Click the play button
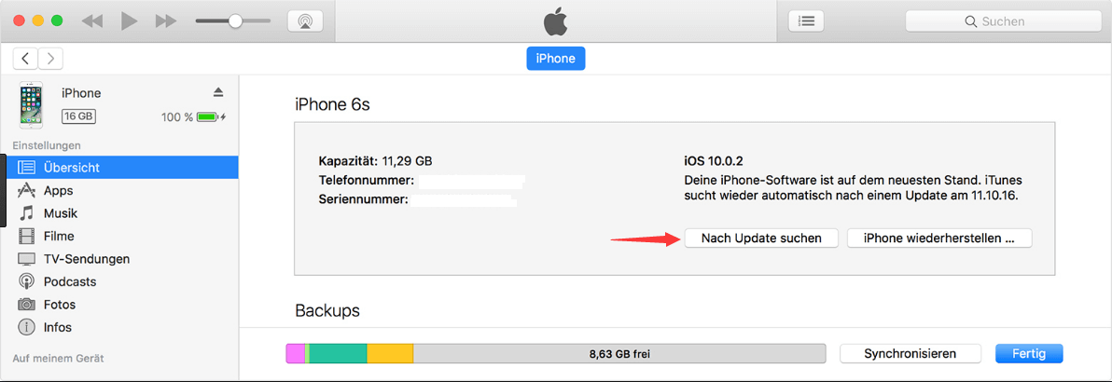This screenshot has width=1112, height=382. click(129, 21)
